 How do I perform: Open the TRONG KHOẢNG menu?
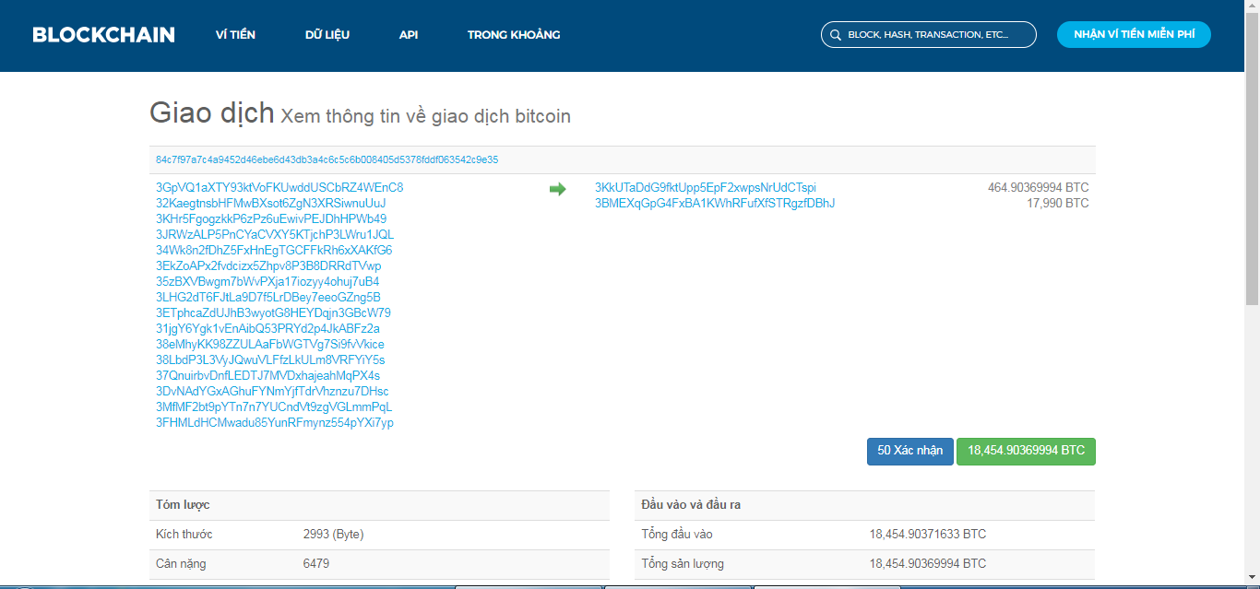[x=514, y=35]
